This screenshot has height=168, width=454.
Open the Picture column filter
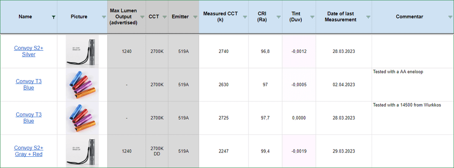pyautogui.click(x=104, y=17)
